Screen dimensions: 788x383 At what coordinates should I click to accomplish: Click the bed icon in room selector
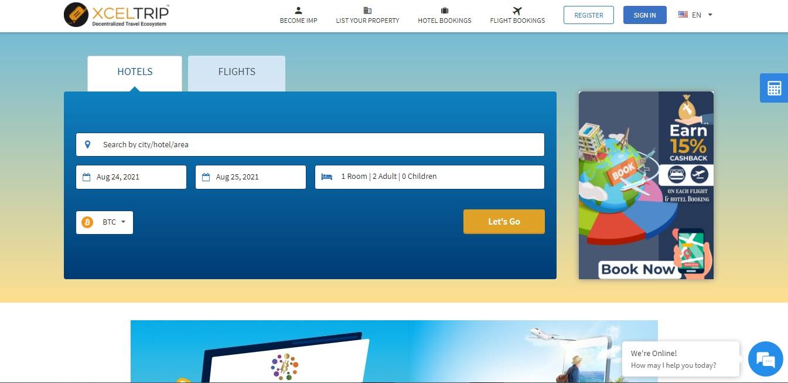click(x=327, y=177)
